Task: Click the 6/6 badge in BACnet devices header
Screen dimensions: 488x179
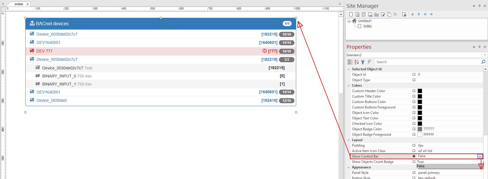Action: tap(287, 24)
